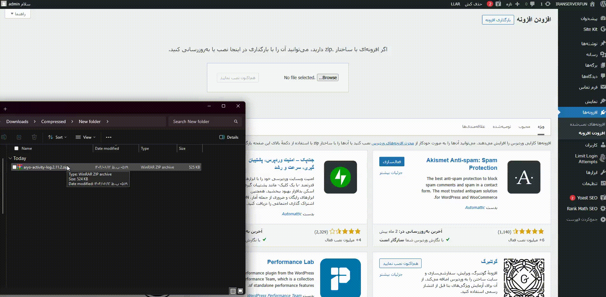Screen dimensions: 606x297
Task: Activate Akismet via فعال‌سازی button
Action: [392, 162]
